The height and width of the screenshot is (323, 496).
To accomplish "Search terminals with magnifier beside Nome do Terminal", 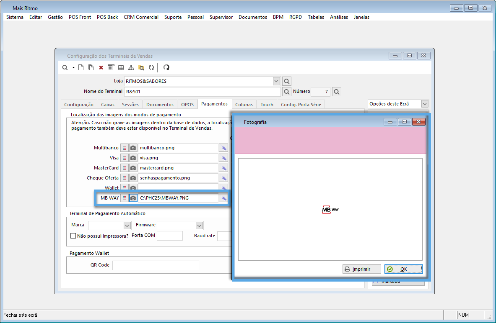I will [287, 92].
